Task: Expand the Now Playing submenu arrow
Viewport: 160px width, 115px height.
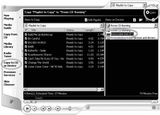Action: point(20,17)
